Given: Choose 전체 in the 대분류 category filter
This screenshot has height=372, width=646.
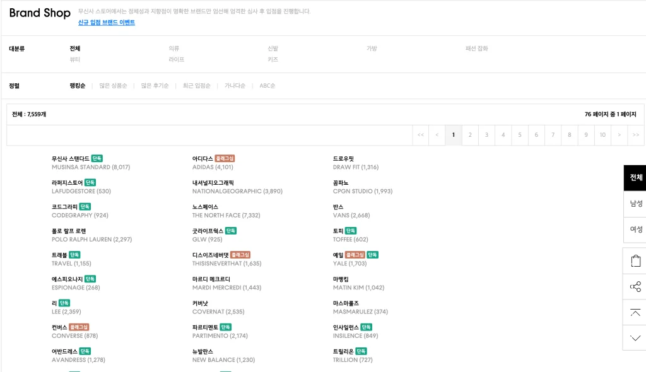Looking at the screenshot, I should click(x=74, y=48).
